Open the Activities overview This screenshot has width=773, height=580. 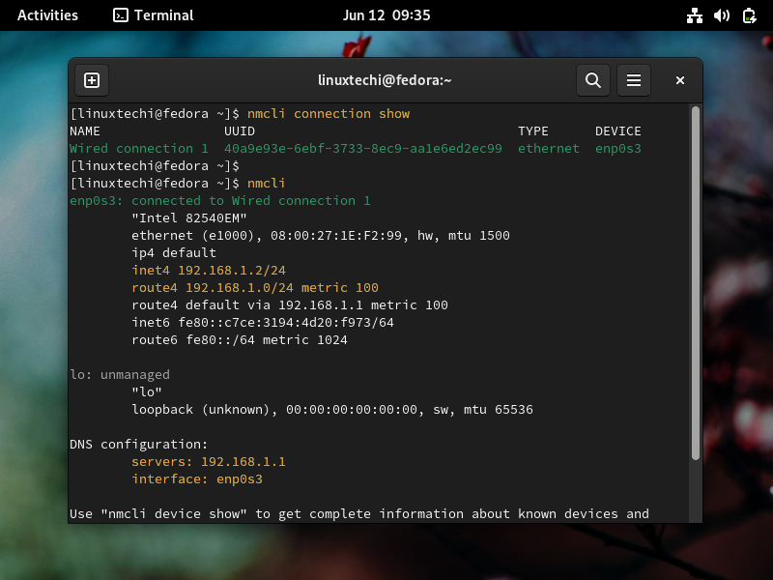click(46, 14)
